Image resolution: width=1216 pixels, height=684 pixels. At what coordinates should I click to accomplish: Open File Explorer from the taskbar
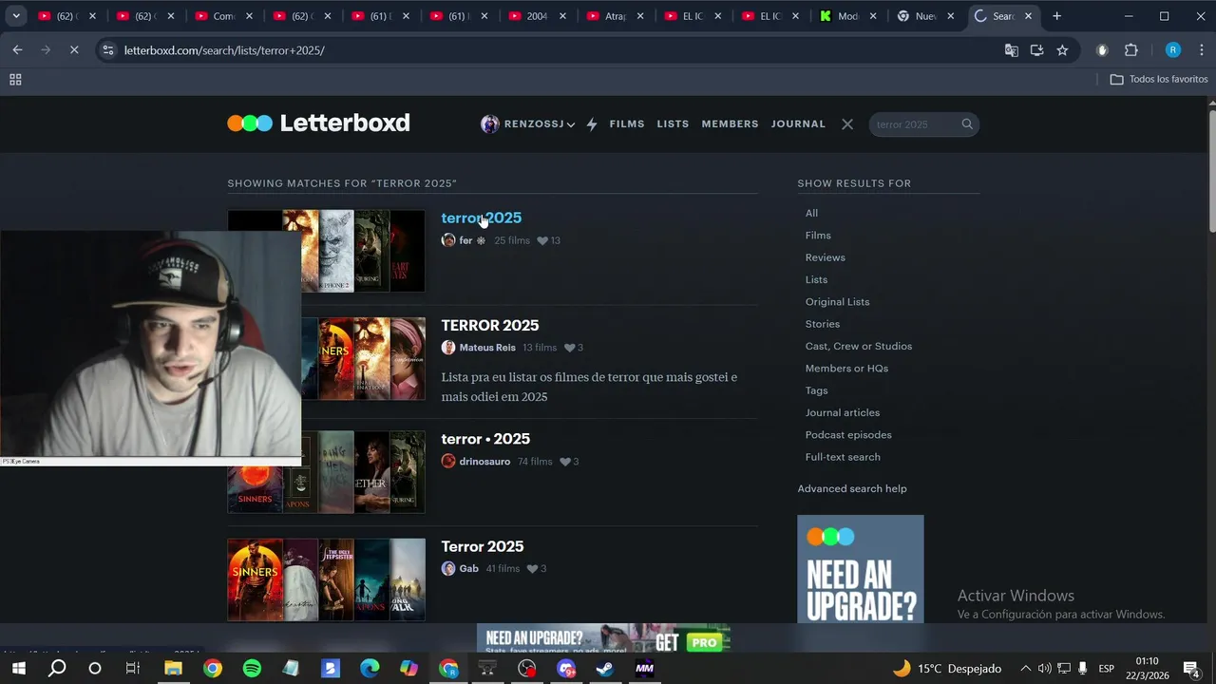(x=173, y=669)
